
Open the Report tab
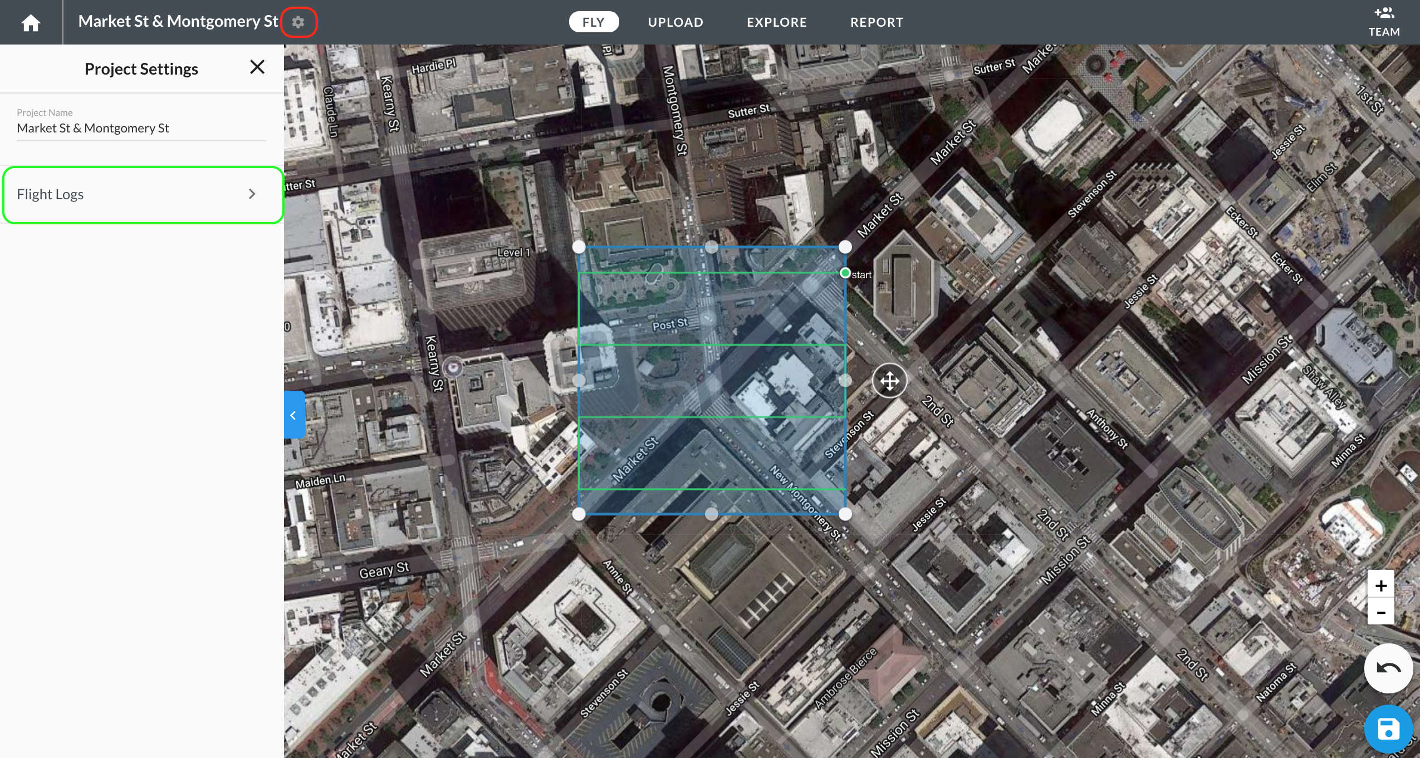877,22
